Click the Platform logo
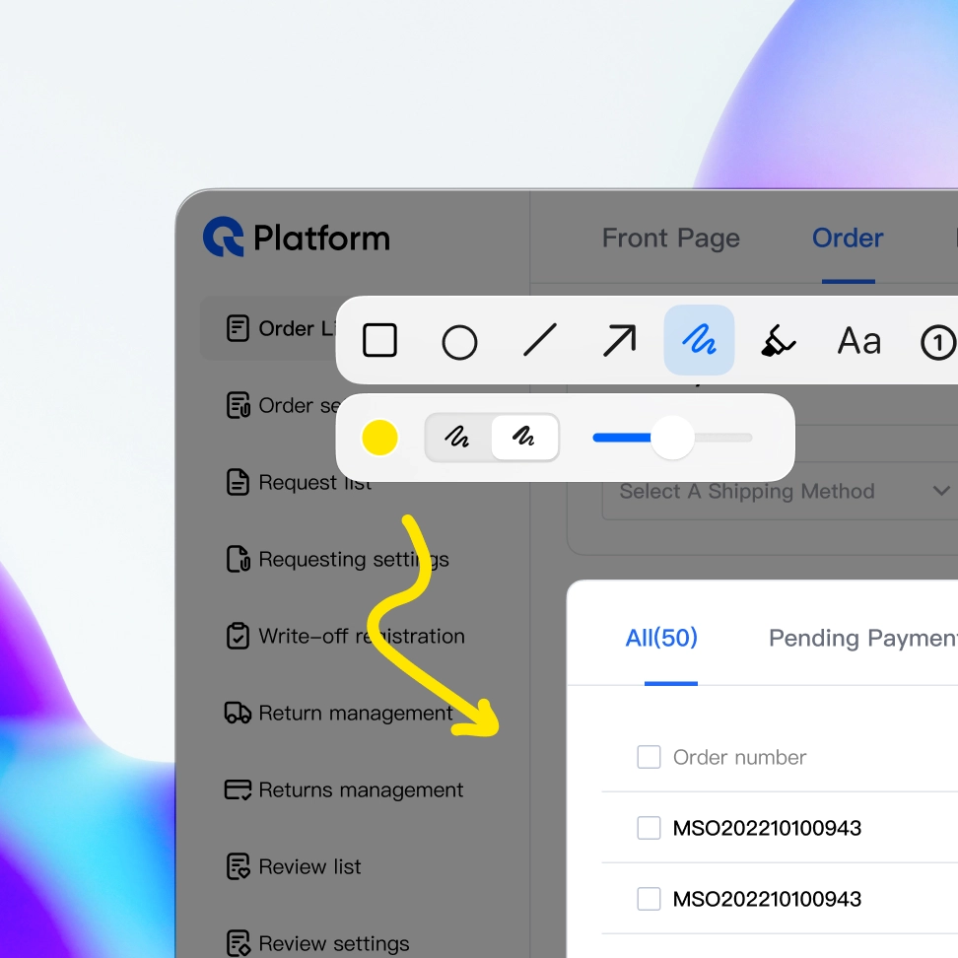958x958 pixels. (x=297, y=238)
